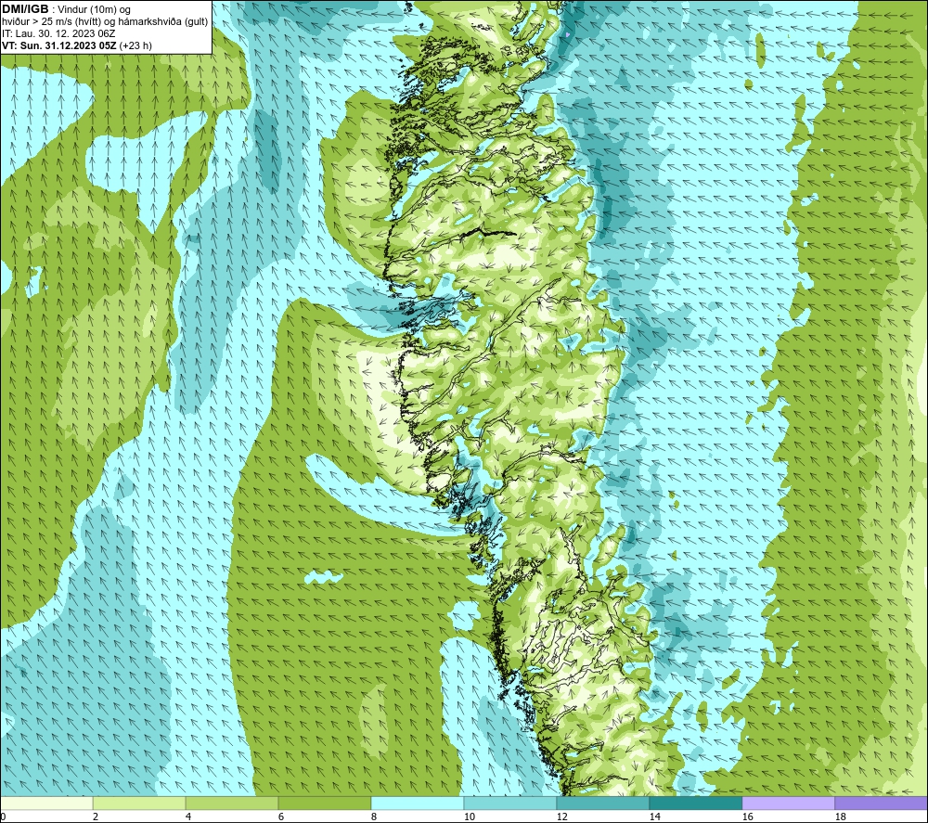
Task: Click the 14–16 m/s dark teal swatch
Action: [695, 803]
